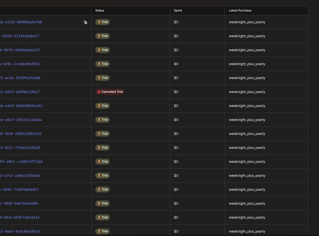Open customer ID ending 754dcb20fb25

tap(20, 148)
